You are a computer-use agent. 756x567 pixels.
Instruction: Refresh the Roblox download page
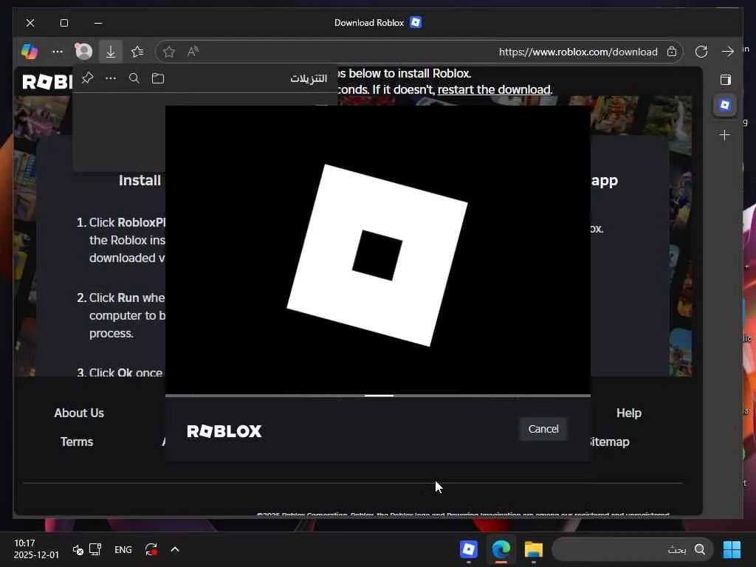701,52
